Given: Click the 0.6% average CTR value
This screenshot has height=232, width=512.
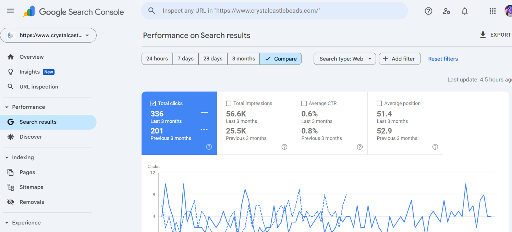Looking at the screenshot, I should click(x=309, y=114).
